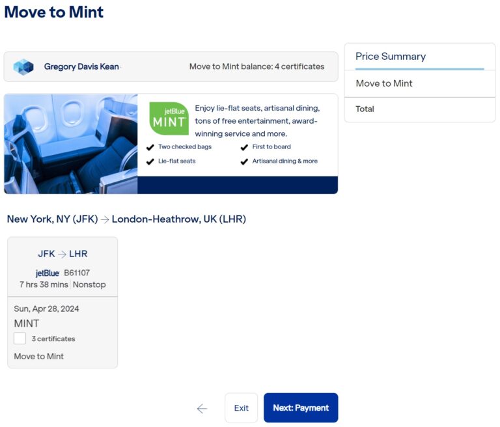Check the 3 certificates checkbox

click(20, 338)
